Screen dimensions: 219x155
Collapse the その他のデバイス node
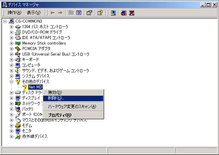(11, 82)
